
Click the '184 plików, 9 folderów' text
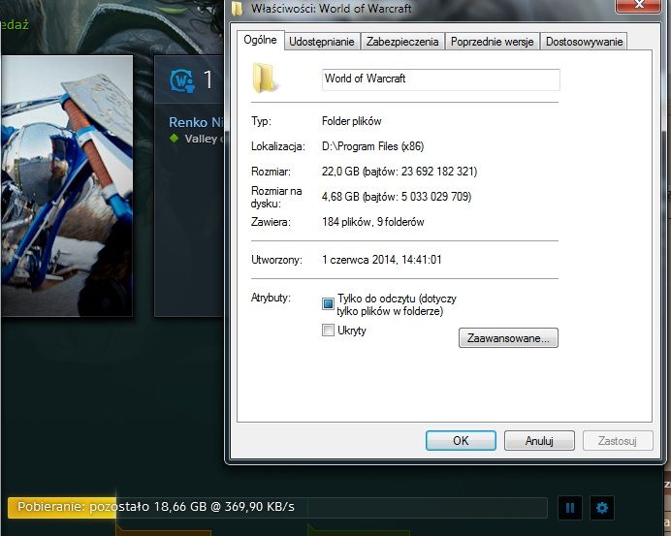(x=372, y=222)
